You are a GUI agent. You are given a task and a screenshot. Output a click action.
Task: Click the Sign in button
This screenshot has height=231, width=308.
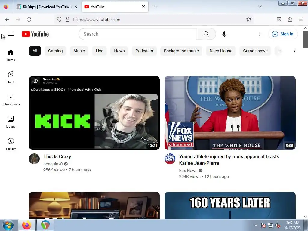[283, 34]
